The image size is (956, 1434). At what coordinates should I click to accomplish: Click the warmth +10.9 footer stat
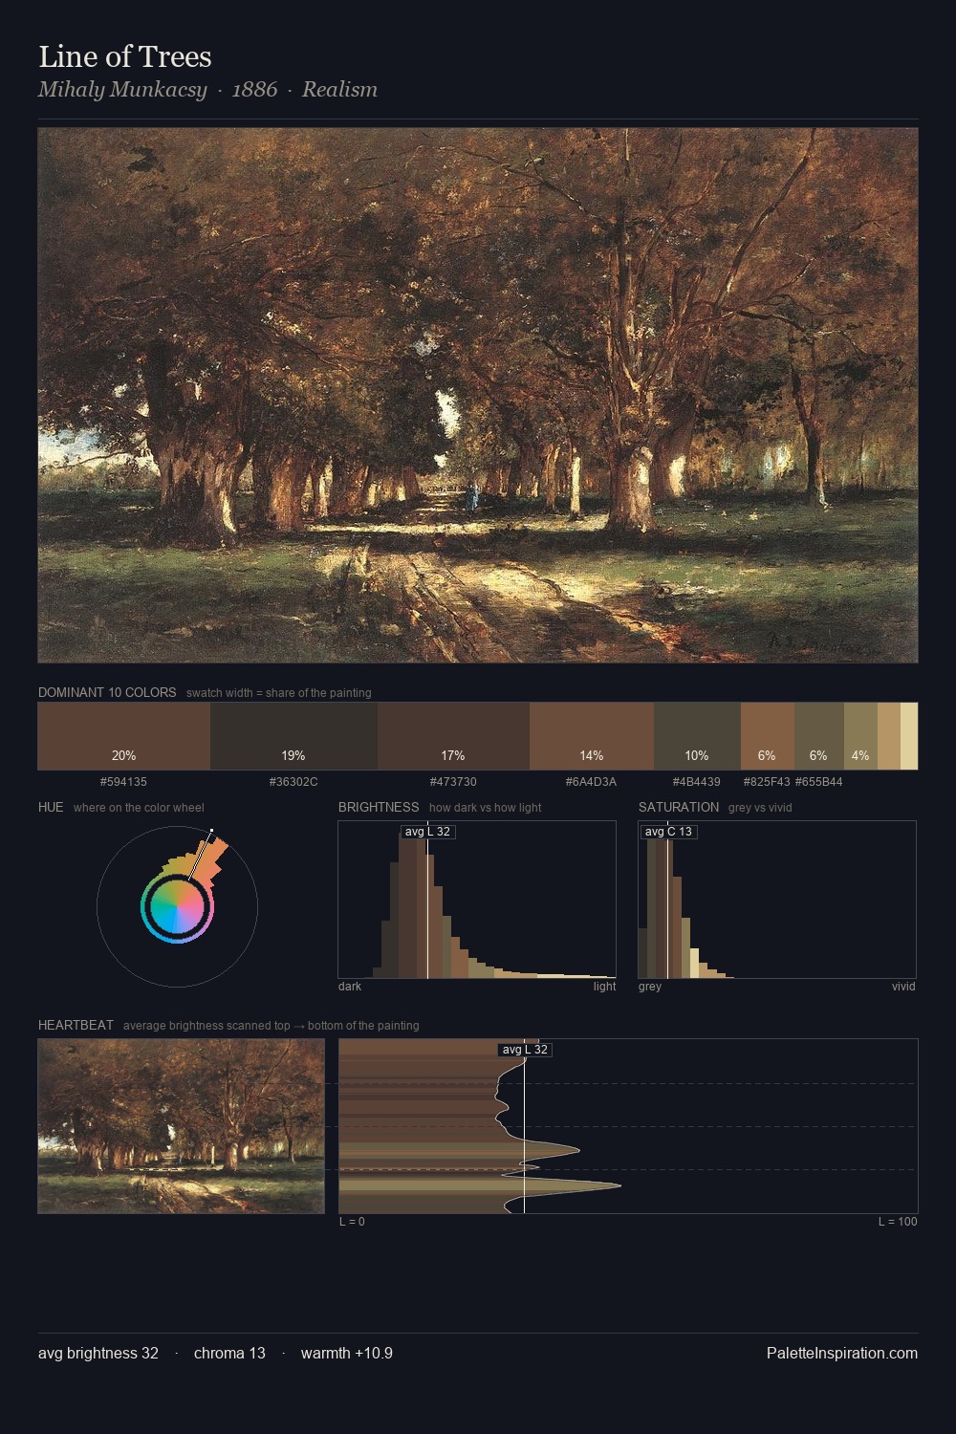[347, 1354]
